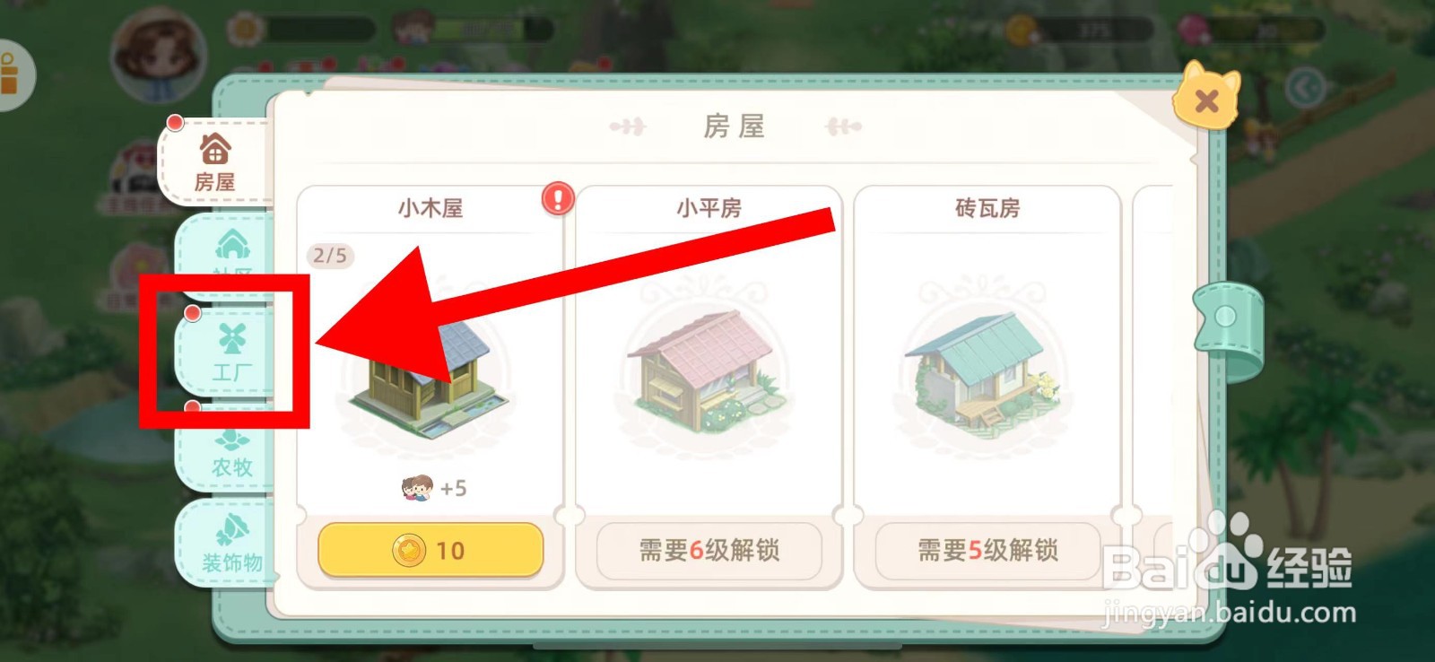
Task: Close the 房屋 shop panel with cat X
Action: tap(1206, 97)
